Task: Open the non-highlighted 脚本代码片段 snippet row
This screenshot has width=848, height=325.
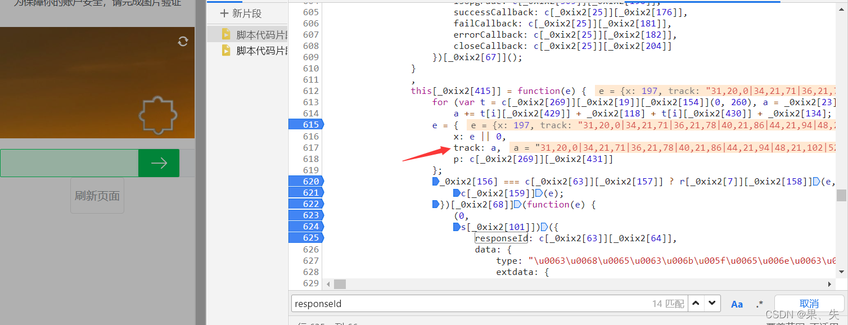Action: pyautogui.click(x=247, y=51)
